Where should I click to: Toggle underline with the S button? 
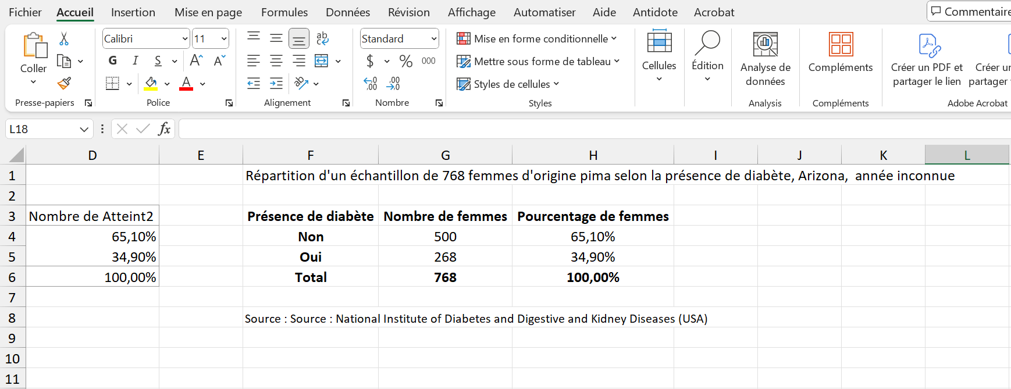pyautogui.click(x=158, y=60)
